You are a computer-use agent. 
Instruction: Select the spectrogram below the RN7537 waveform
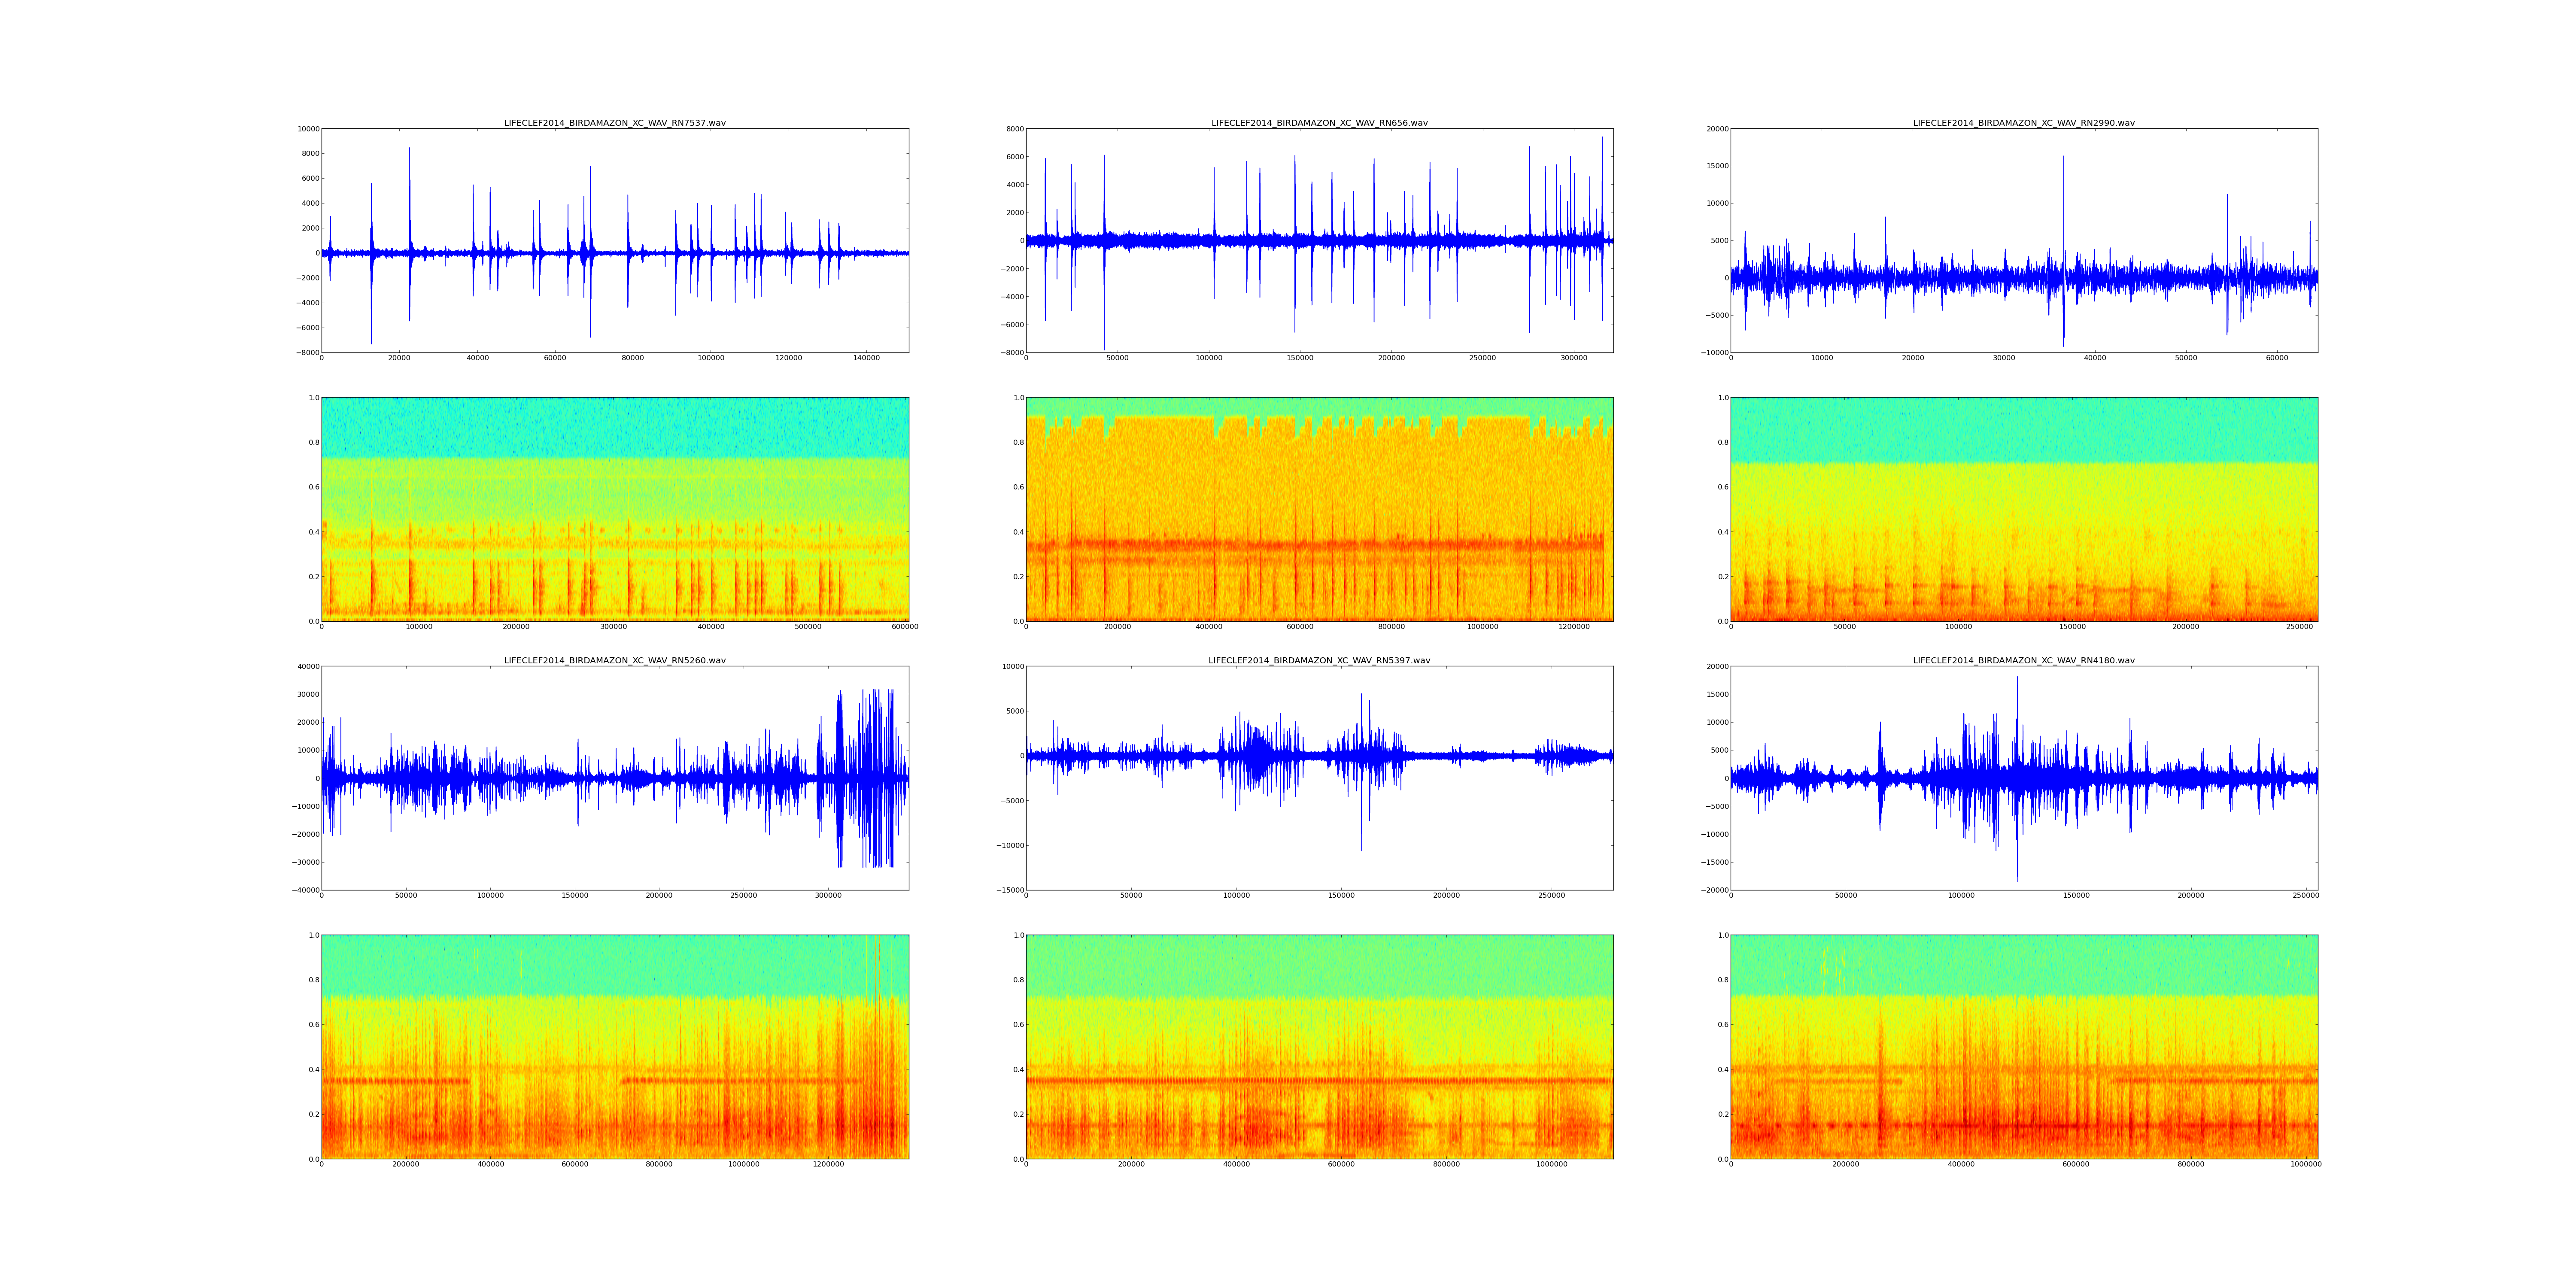point(614,509)
